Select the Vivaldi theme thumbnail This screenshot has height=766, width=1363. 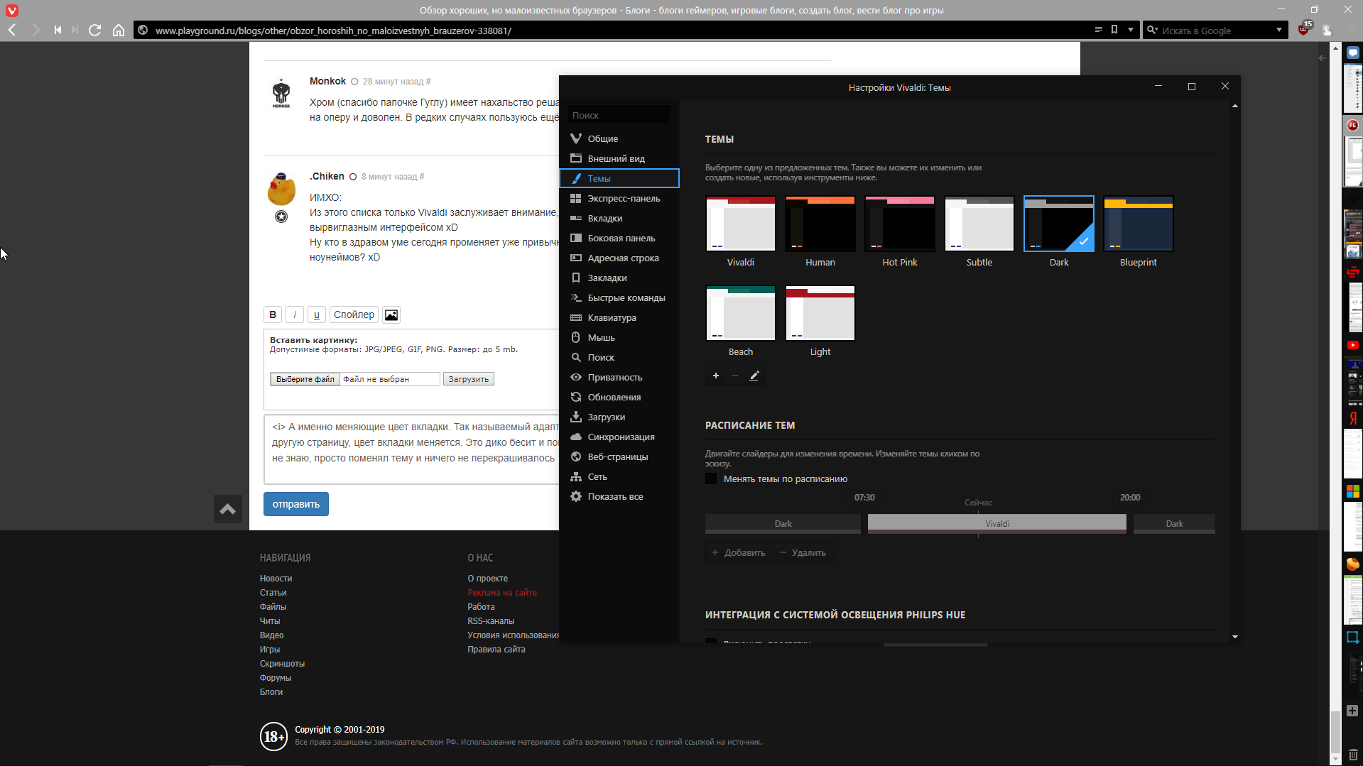(x=741, y=224)
